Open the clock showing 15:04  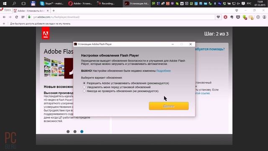260,3
